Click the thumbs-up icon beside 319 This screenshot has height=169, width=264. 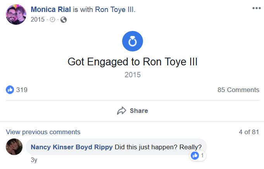pos(10,90)
